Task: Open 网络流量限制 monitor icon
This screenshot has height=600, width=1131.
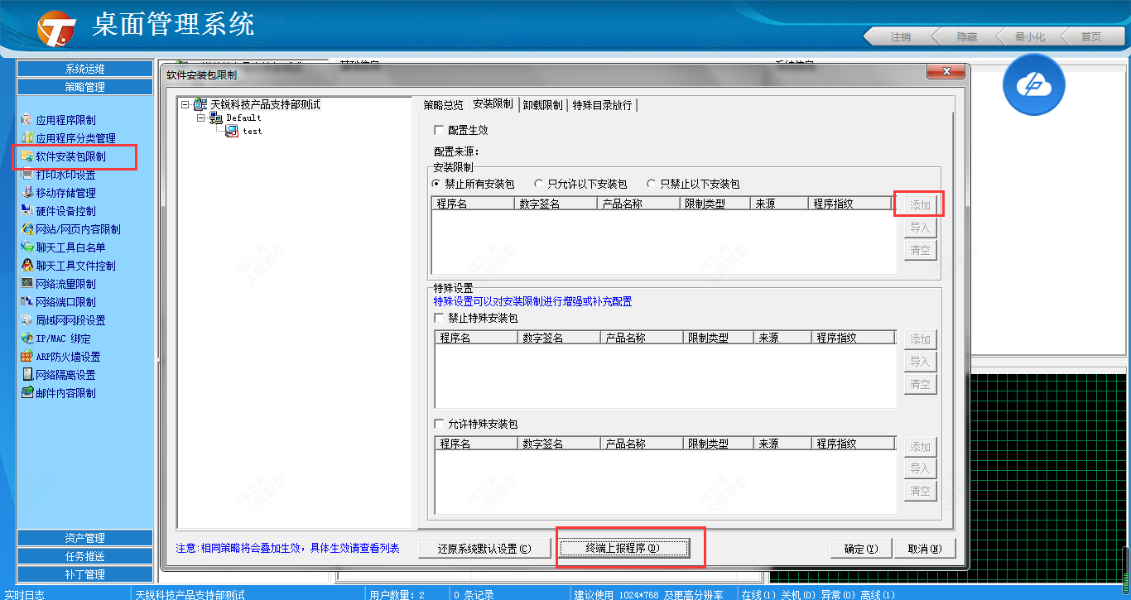Action: click(x=27, y=284)
